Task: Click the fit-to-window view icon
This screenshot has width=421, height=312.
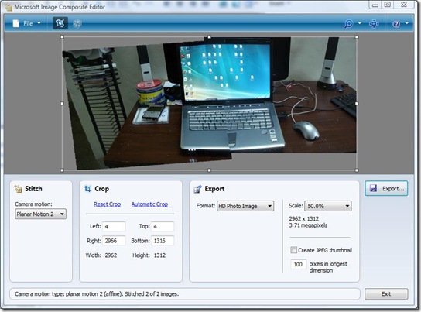Action: [x=374, y=24]
